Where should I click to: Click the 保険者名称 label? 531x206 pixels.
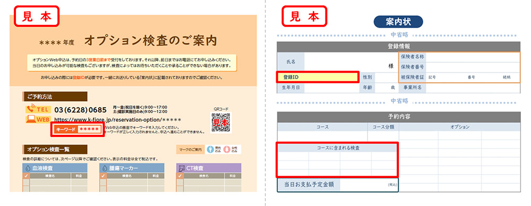coord(413,57)
